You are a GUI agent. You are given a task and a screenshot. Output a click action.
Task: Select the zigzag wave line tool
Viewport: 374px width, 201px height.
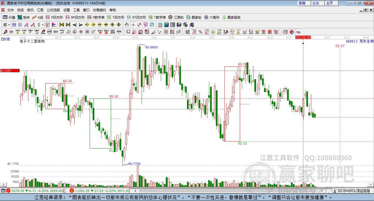[159, 32]
